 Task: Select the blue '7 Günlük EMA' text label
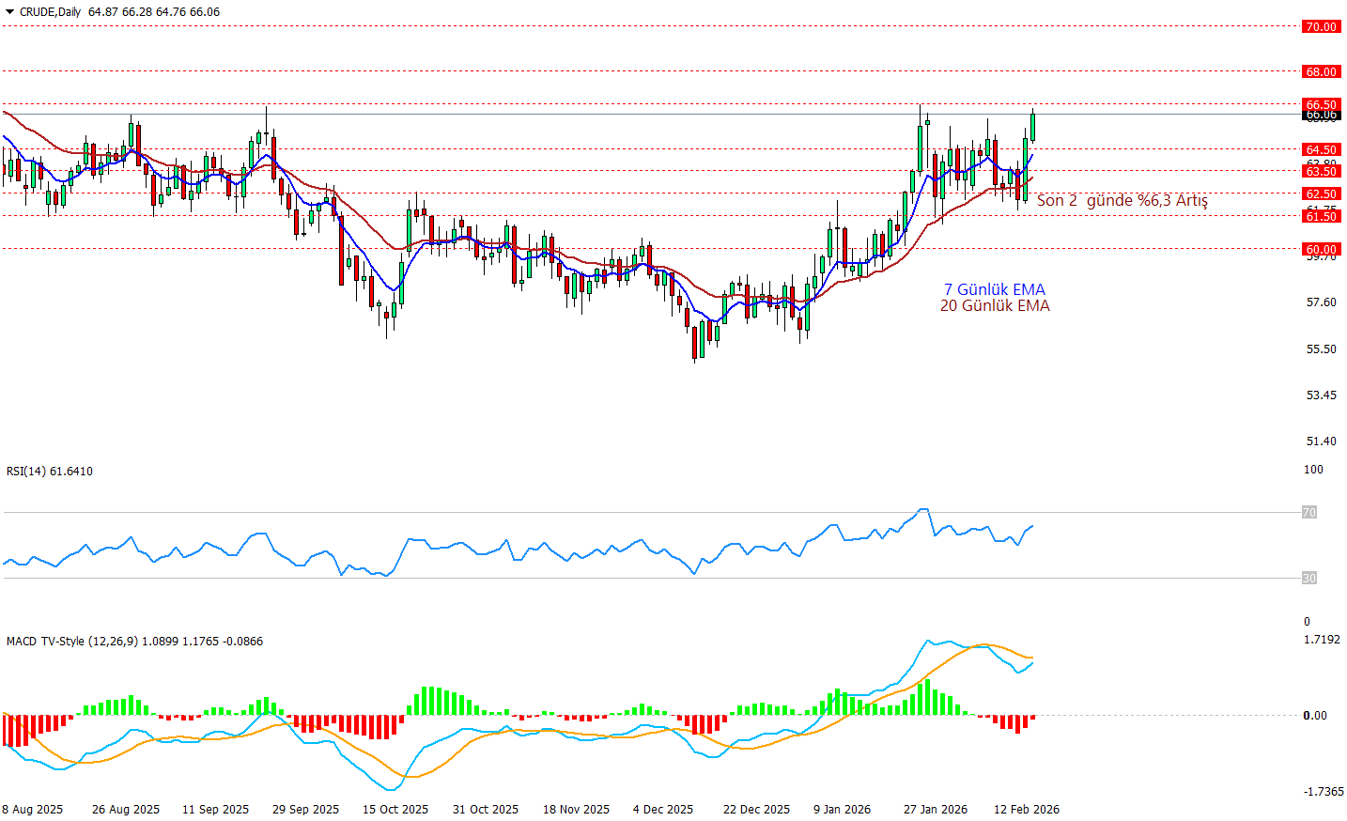pos(994,289)
